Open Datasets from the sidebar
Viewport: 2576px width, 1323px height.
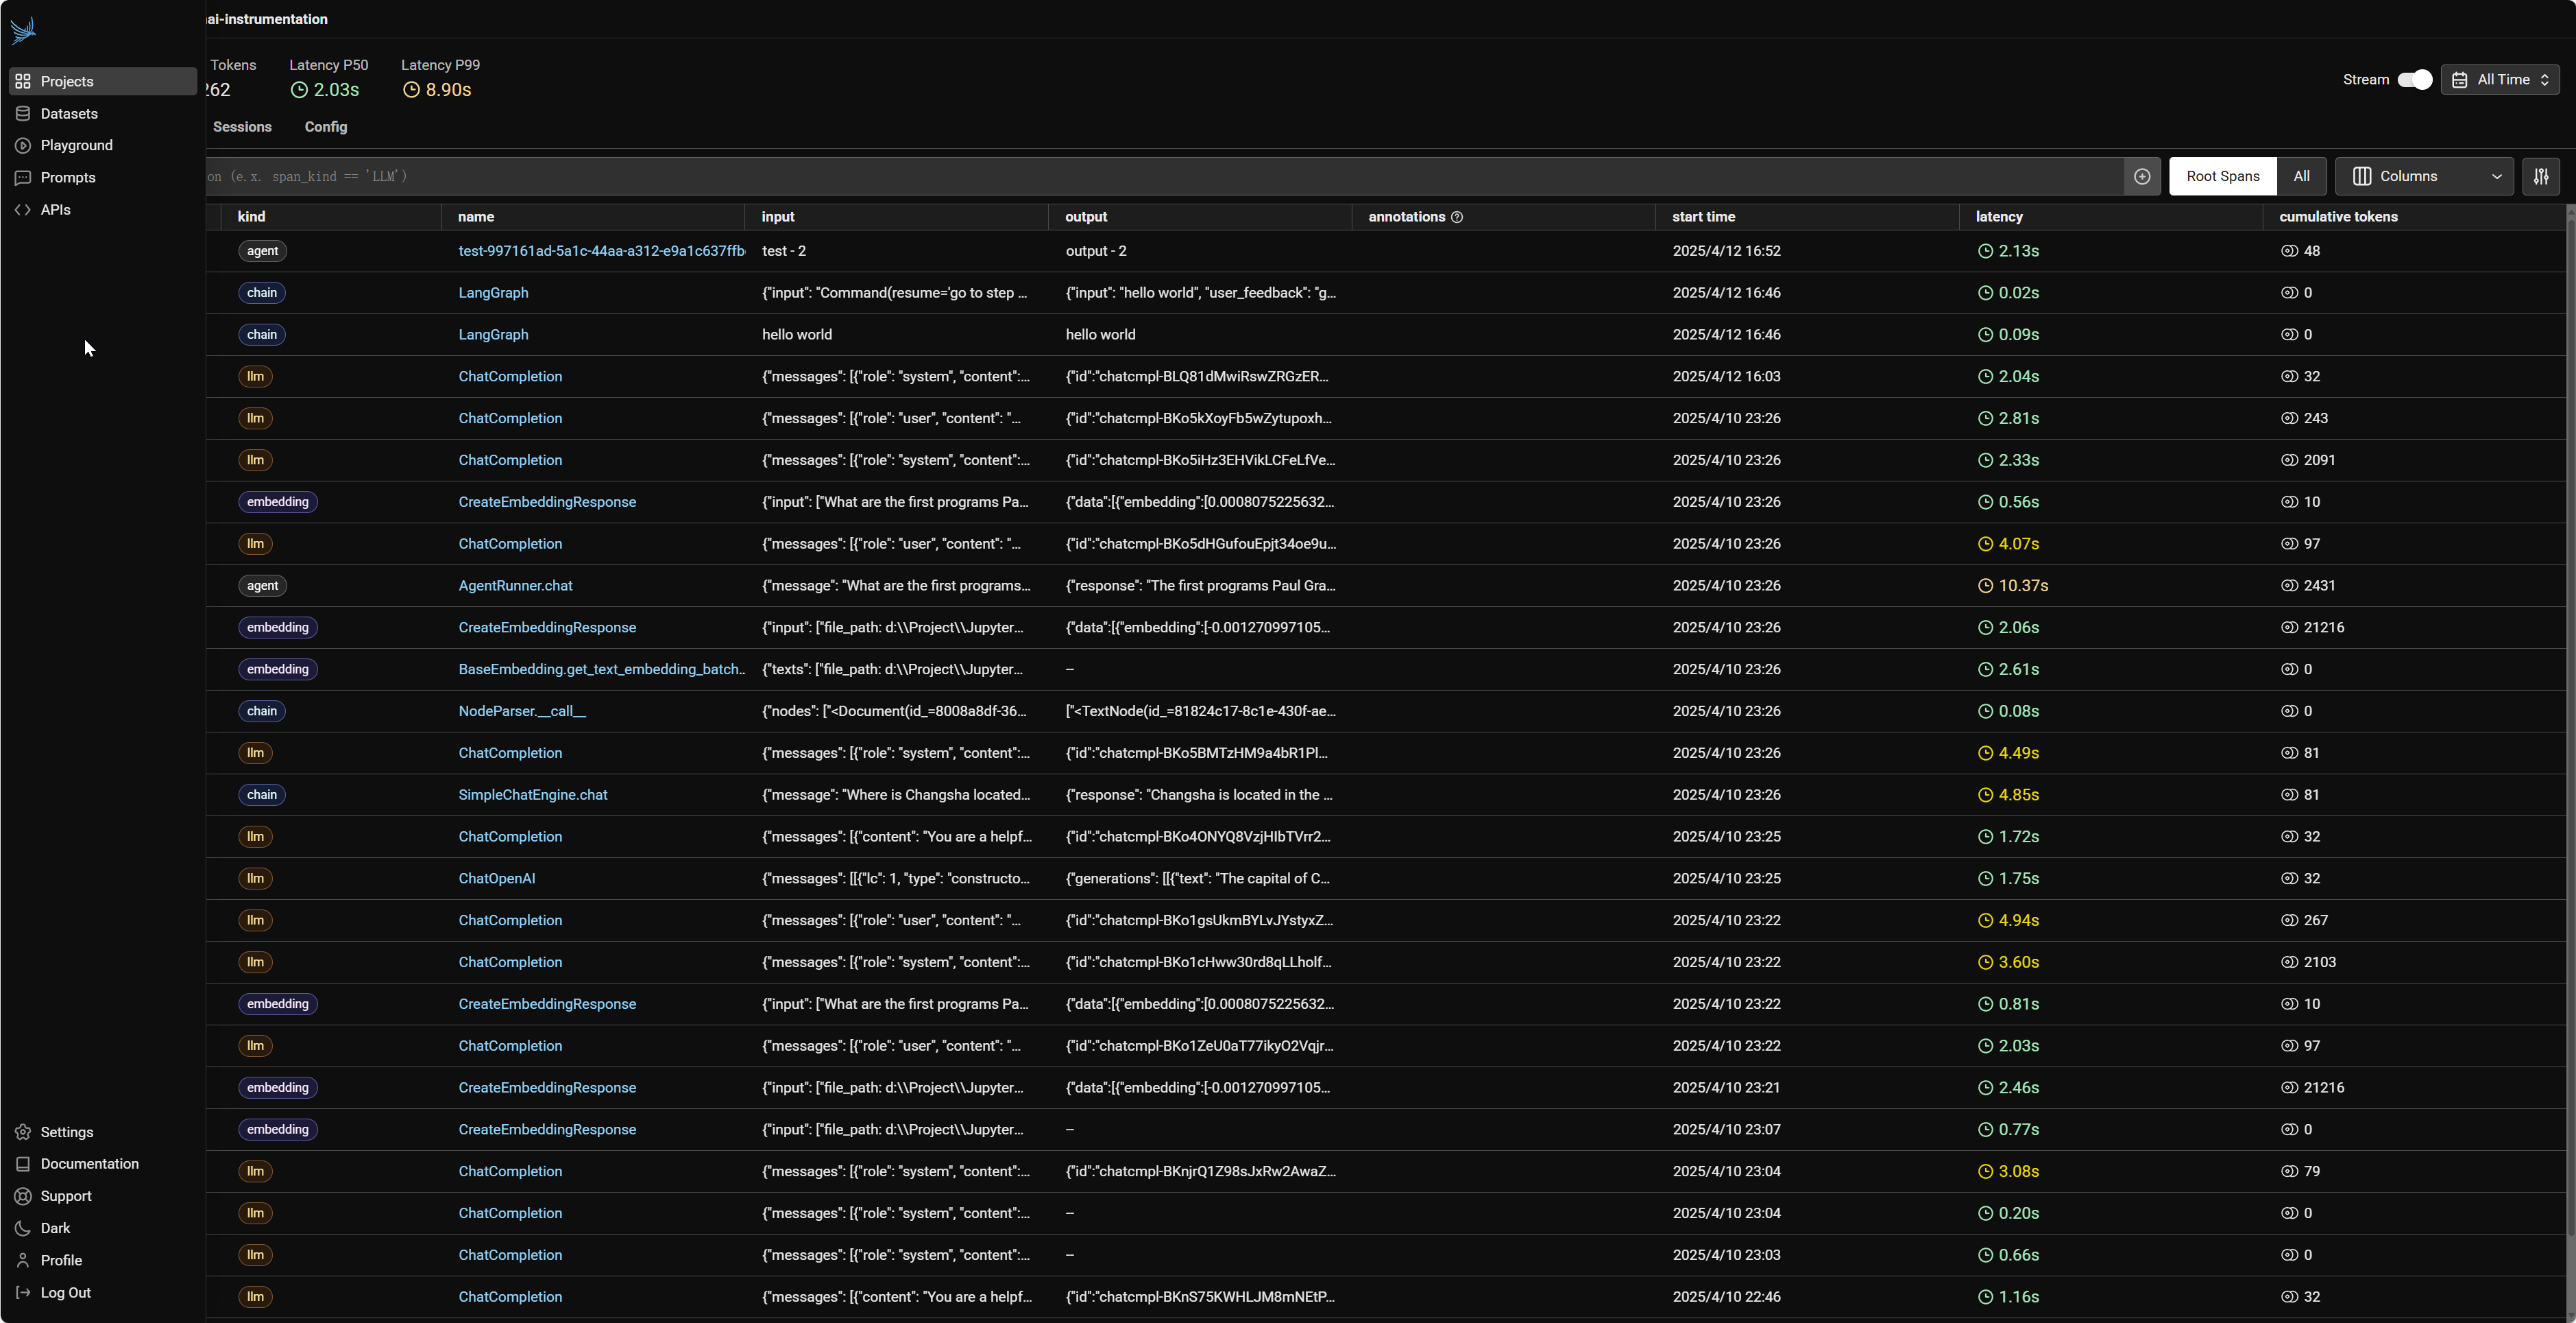click(x=68, y=113)
